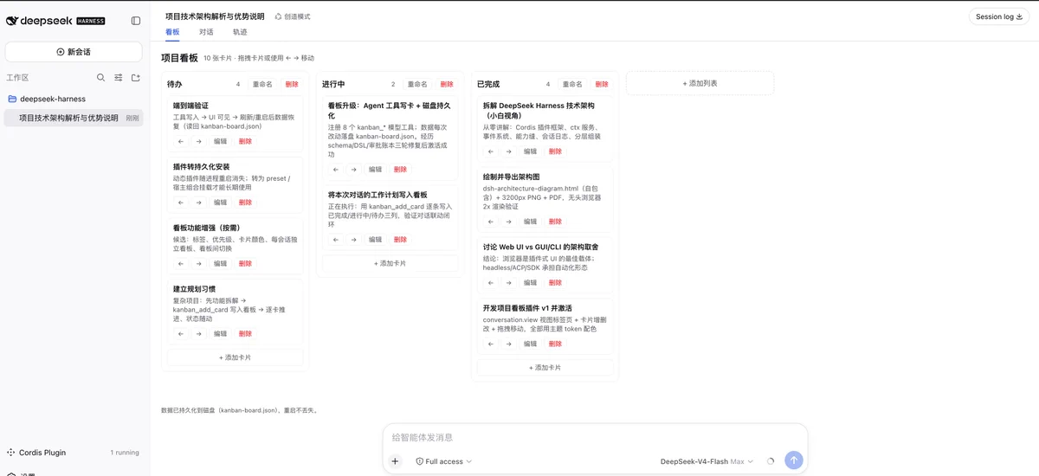This screenshot has height=476, width=1039.
Task: Move 建立规划习惯 card right
Action: 198,334
